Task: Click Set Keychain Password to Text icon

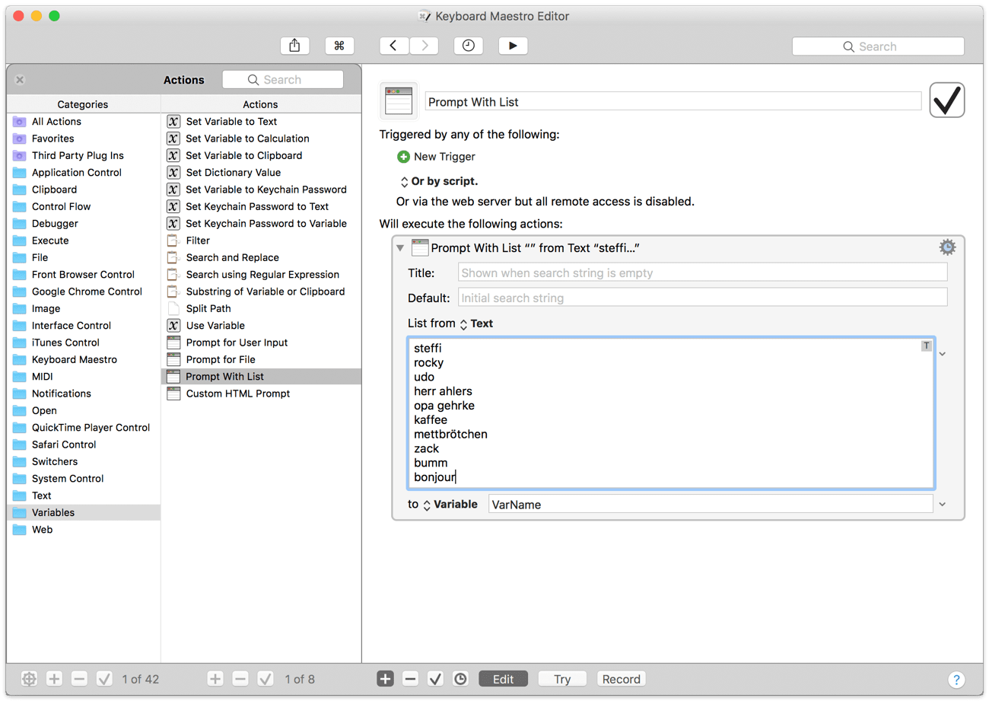Action: 173,206
